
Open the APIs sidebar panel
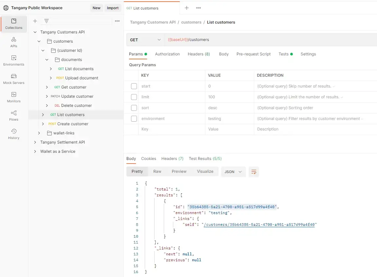pos(14,42)
